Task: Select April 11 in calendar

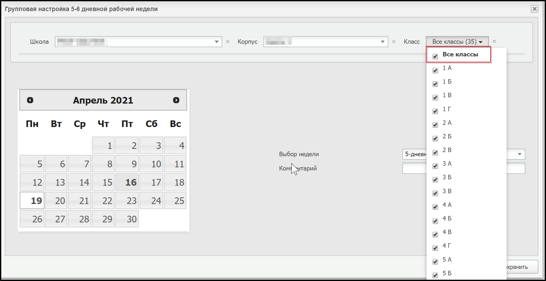Action: pyautogui.click(x=175, y=164)
